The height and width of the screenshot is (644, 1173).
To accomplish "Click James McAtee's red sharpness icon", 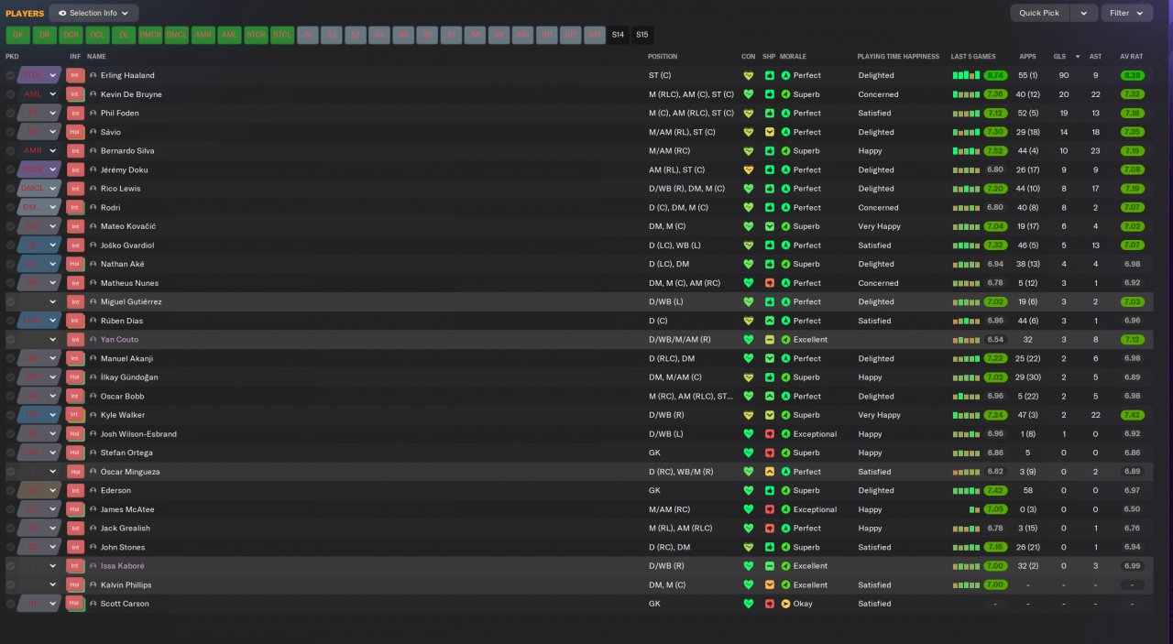I will (770, 509).
